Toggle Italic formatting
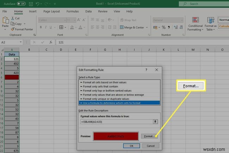Image resolution: width=229 pixels, height=153 pixels. coord(46,27)
